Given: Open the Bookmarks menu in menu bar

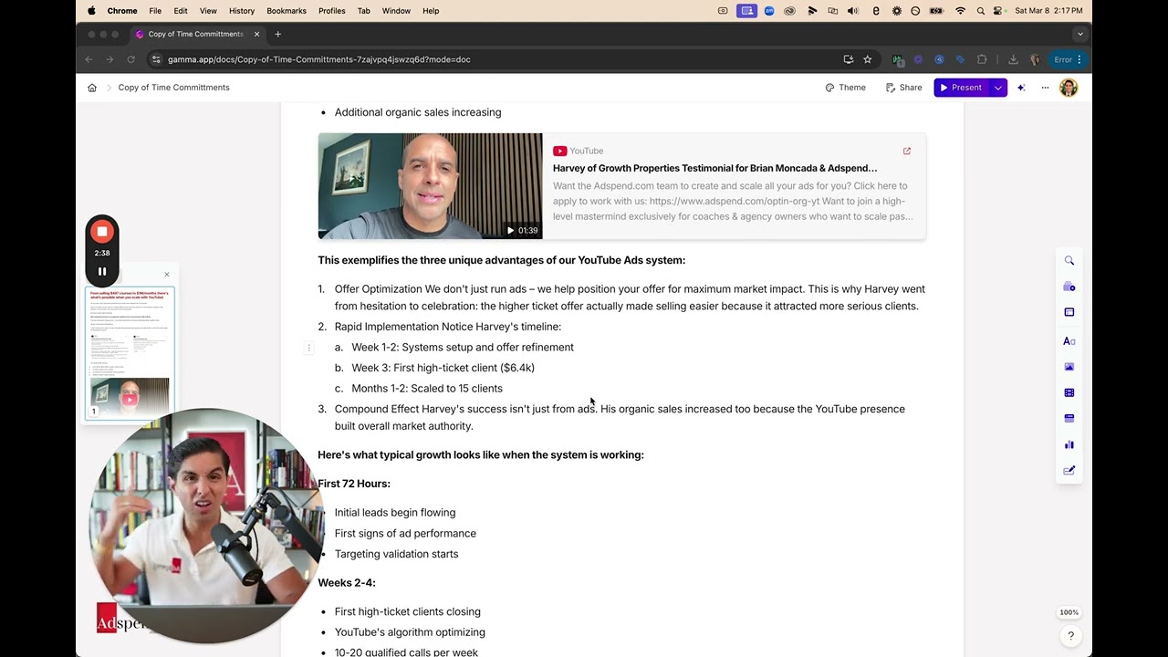Looking at the screenshot, I should 287,11.
